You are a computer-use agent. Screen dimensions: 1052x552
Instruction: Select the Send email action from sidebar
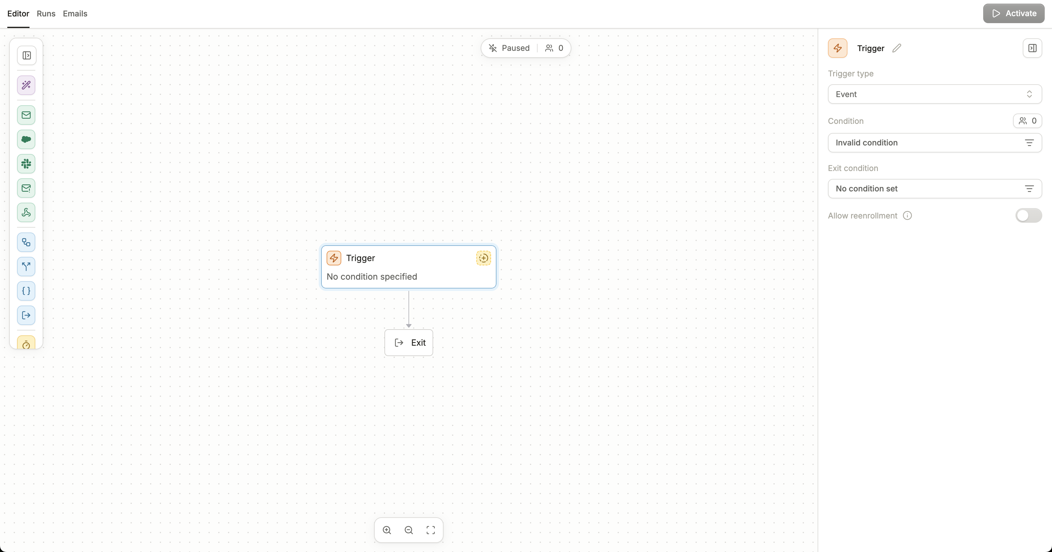point(26,115)
